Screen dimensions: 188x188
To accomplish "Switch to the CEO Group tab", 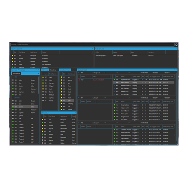I will pos(45,70).
